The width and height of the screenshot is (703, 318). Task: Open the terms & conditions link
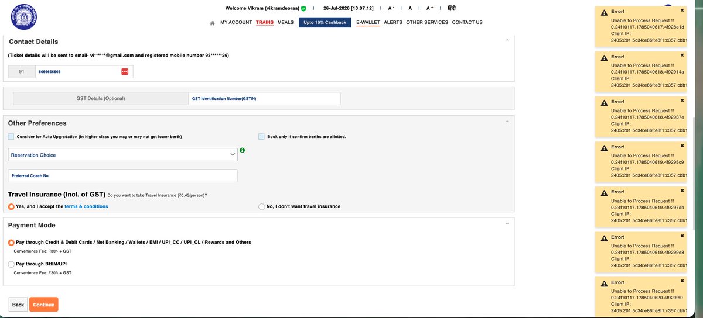pyautogui.click(x=86, y=206)
